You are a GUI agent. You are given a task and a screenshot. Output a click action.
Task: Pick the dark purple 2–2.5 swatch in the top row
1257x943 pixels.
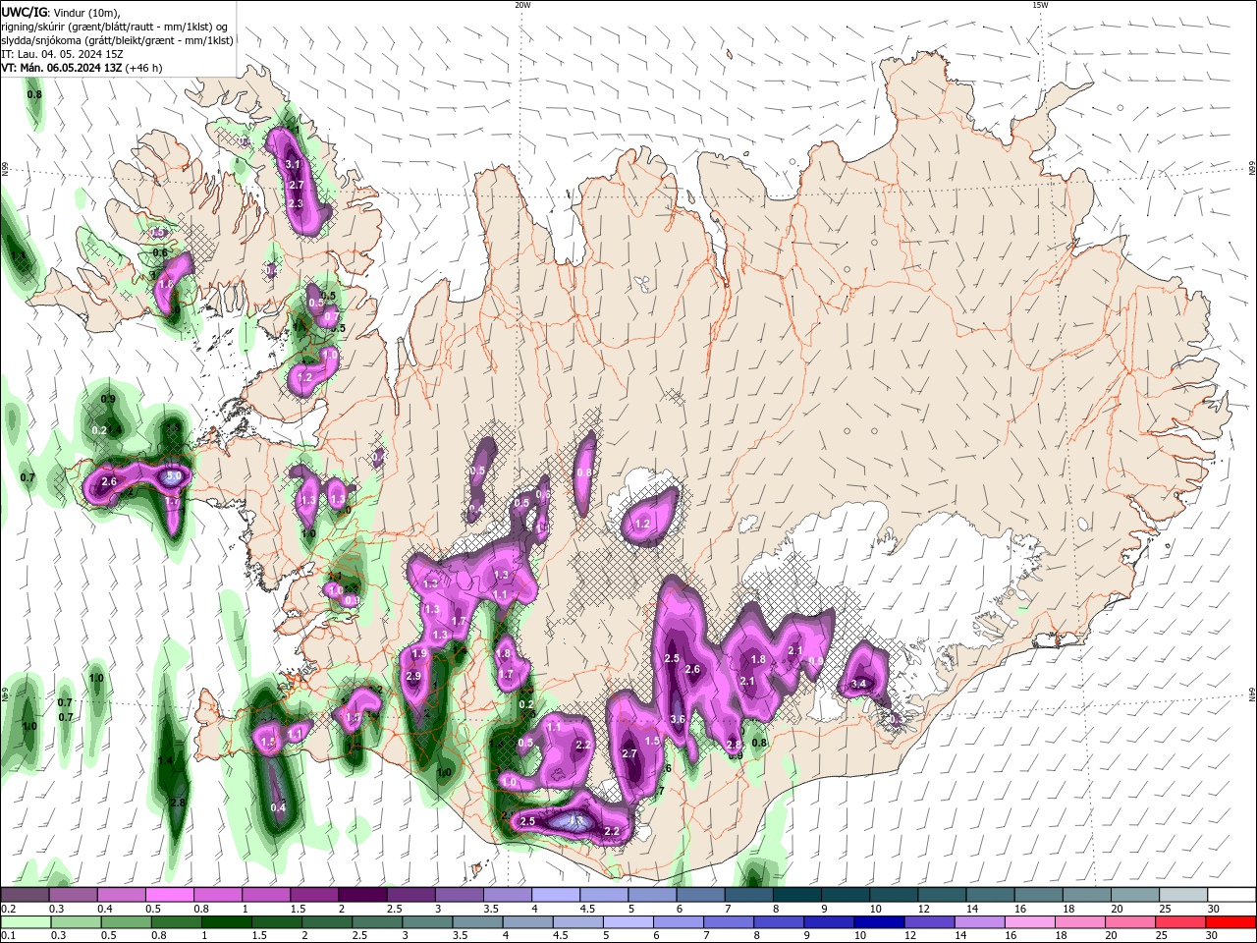pyautogui.click(x=364, y=895)
